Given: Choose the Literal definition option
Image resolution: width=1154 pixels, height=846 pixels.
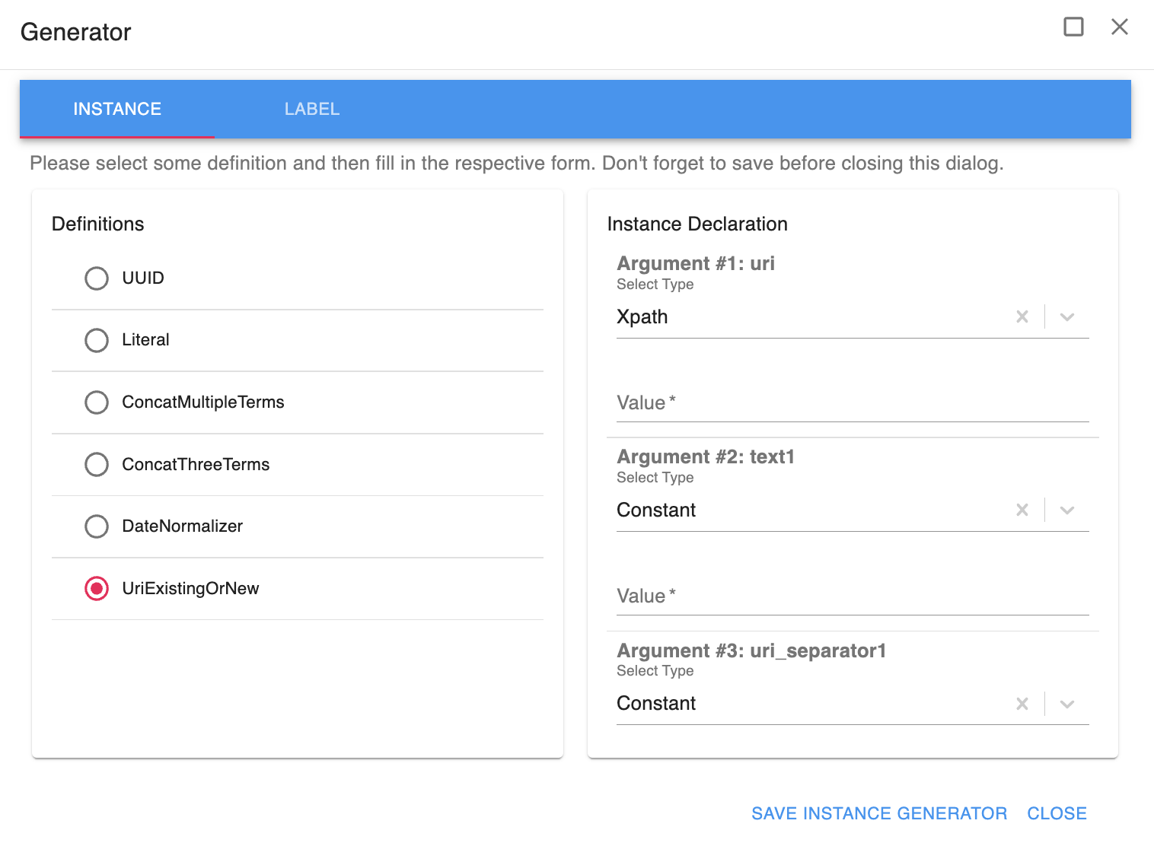Looking at the screenshot, I should click(97, 340).
